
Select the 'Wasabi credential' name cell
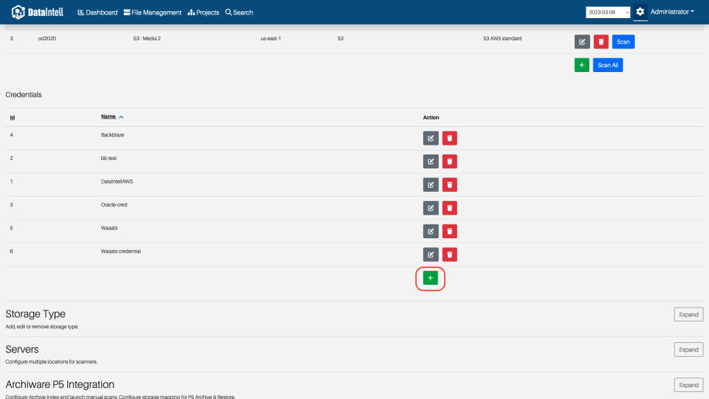click(120, 251)
